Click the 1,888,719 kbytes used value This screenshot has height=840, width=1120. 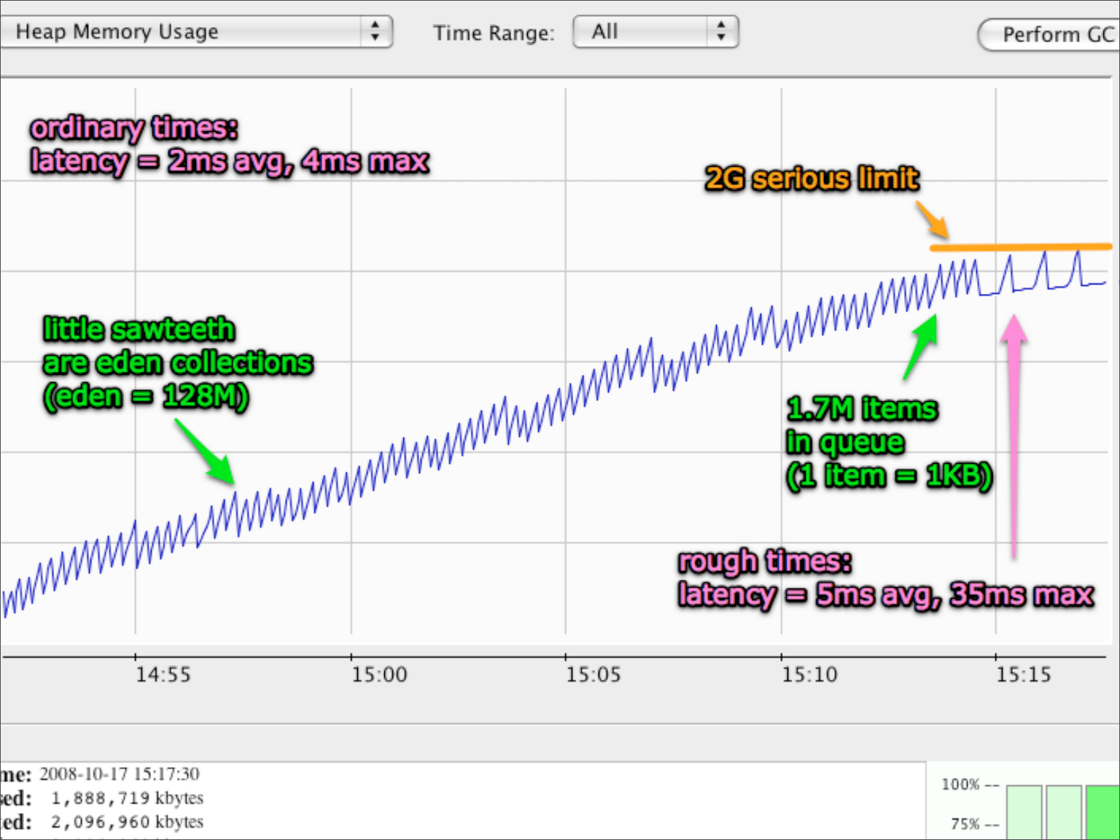[127, 798]
